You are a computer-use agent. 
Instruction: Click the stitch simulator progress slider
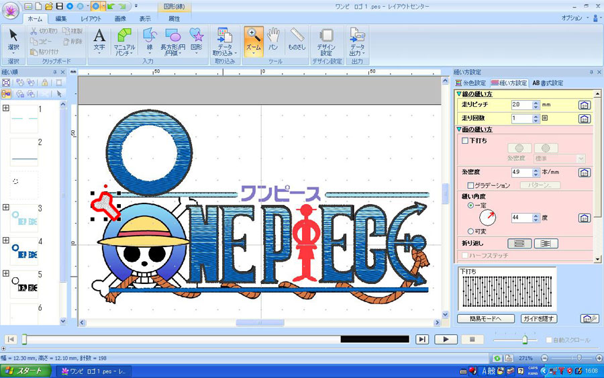(215, 339)
